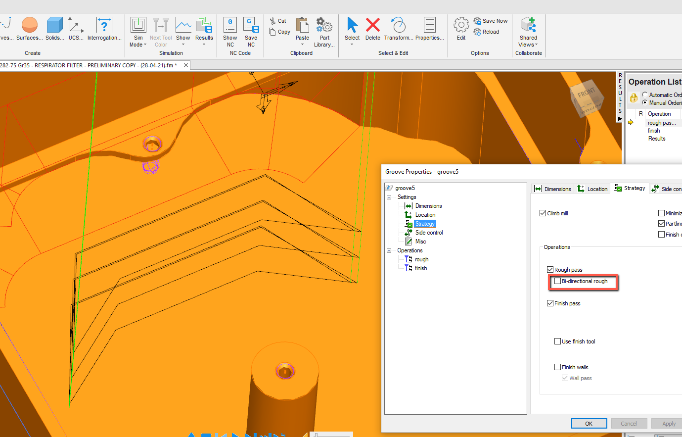Switch to the Location tab
Screen dimensions: 682x437
coord(592,189)
